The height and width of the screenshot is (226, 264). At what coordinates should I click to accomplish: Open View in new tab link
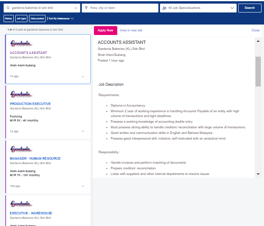coord(131,30)
